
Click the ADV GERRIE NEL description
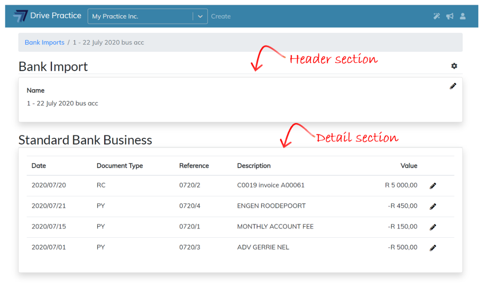[x=263, y=247]
